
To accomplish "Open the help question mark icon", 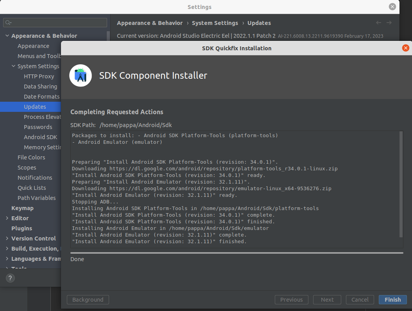I will pyautogui.click(x=10, y=278).
